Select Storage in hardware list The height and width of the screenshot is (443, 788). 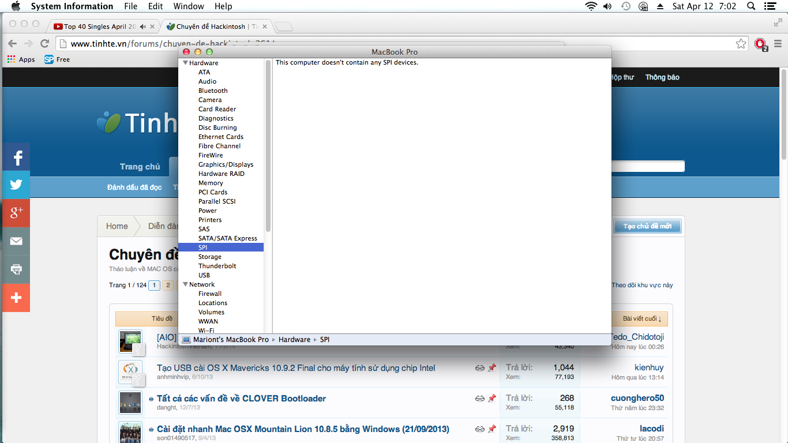[x=210, y=257]
